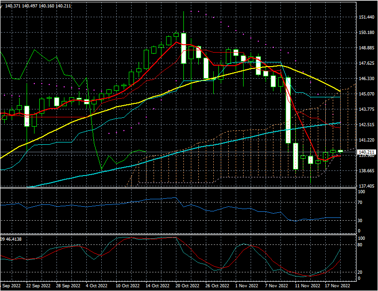The width and height of the screenshot is (378, 291).
Task: Click the 7 Nov 2022 date label
Action: click(x=277, y=286)
